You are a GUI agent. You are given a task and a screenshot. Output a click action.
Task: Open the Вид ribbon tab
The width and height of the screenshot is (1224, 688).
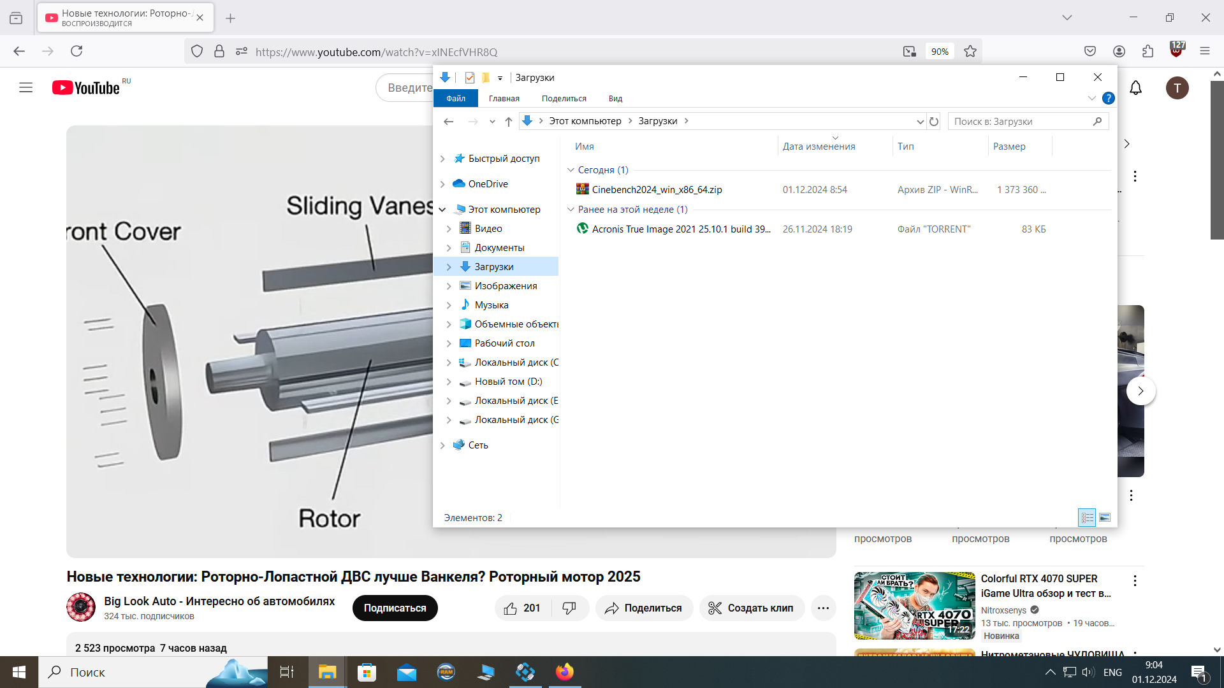point(615,99)
